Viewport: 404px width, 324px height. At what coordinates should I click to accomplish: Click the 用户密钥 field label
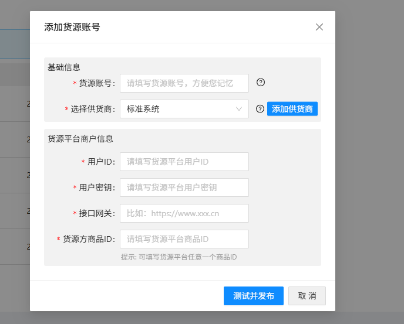[97, 187]
